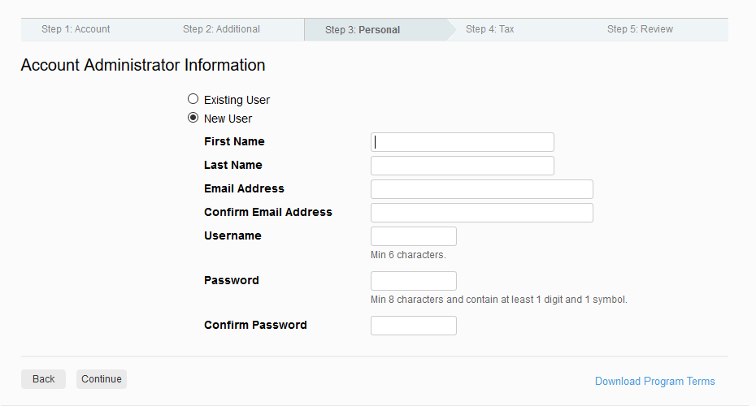This screenshot has width=756, height=406.
Task: Select the Password input box
Action: [414, 281]
